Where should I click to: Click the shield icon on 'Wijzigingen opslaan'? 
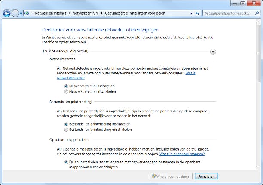(x=153, y=176)
